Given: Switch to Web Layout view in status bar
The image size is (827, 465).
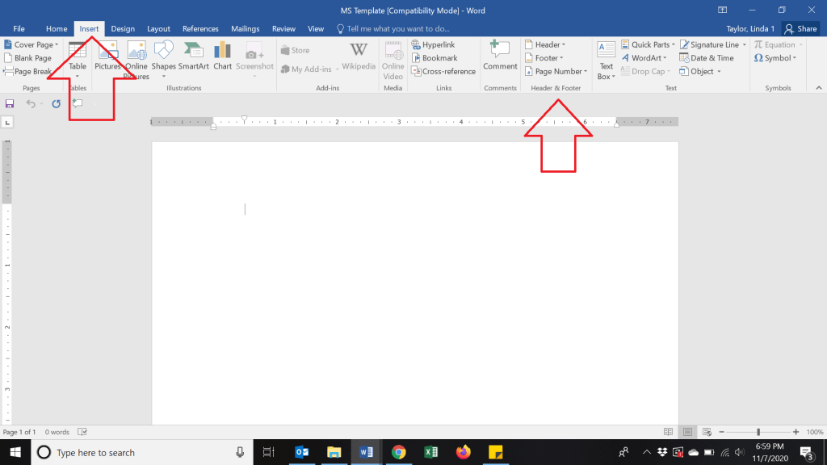Looking at the screenshot, I should 707,432.
